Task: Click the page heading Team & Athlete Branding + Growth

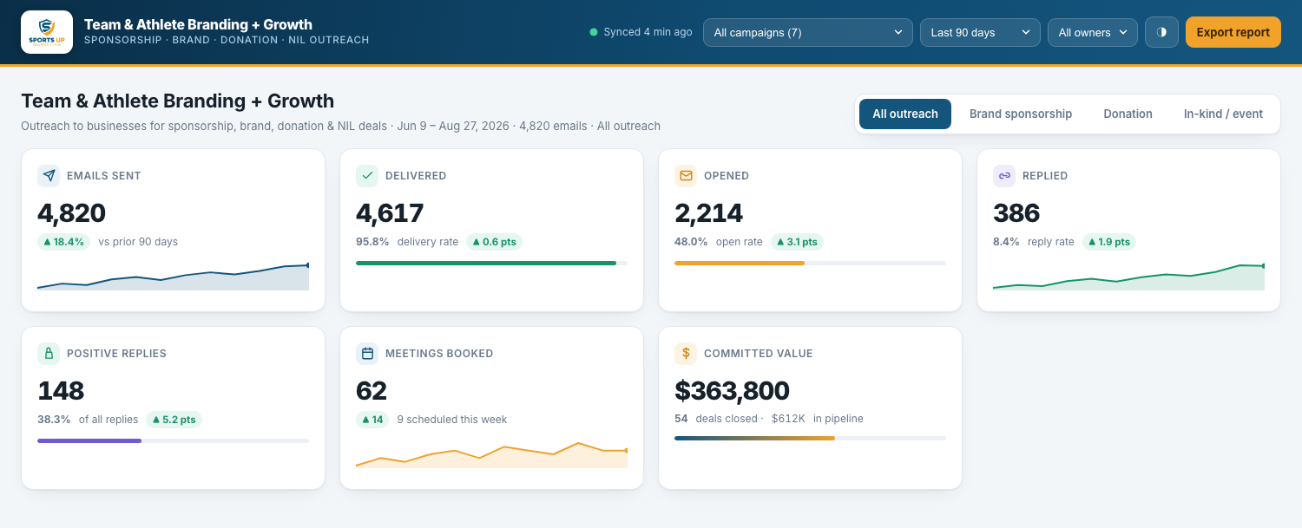Action: coord(177,101)
